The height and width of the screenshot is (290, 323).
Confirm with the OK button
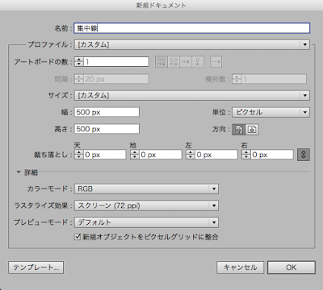coord(292,267)
